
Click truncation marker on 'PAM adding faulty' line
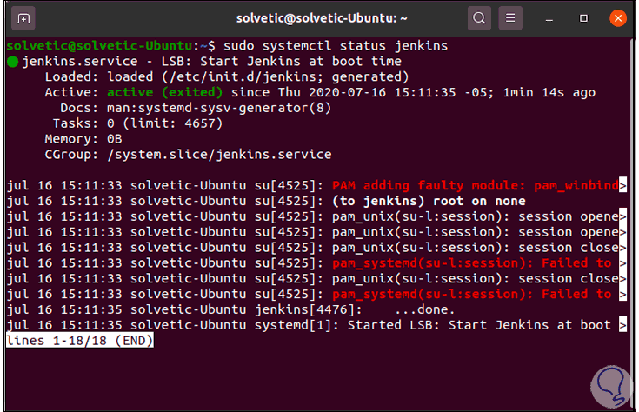(622, 185)
